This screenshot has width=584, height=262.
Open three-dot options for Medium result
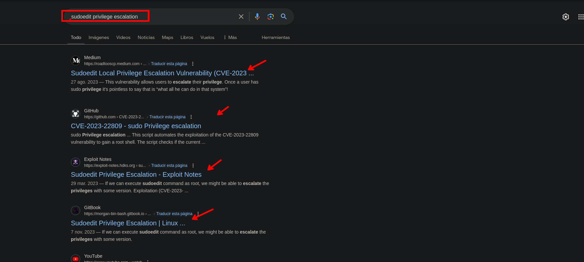point(193,64)
